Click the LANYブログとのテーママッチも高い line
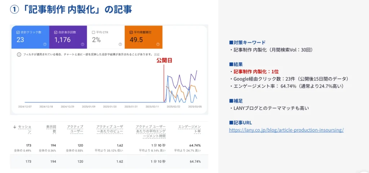Image resolution: width=369 pixels, height=173 pixels. click(x=270, y=108)
